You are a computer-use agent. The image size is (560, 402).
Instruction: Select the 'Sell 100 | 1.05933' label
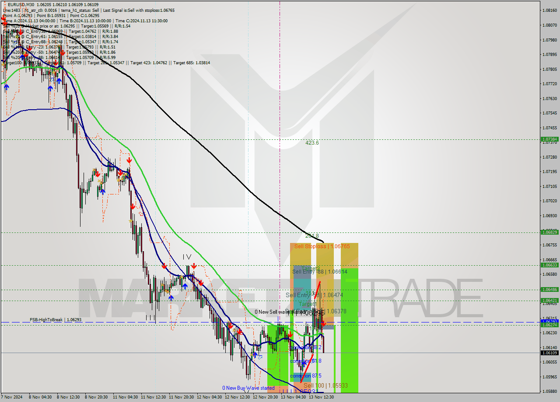click(x=325, y=385)
